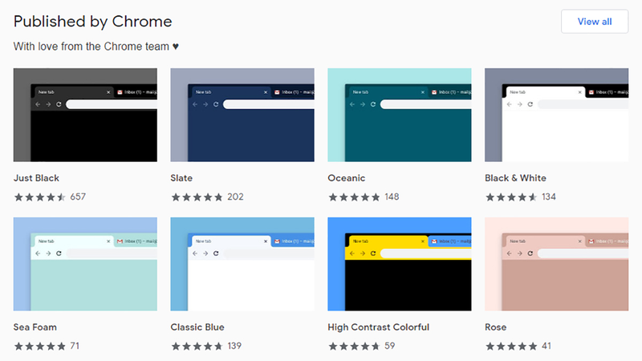The width and height of the screenshot is (642, 361).
Task: Open the Slate theme preview image
Action: 242,115
